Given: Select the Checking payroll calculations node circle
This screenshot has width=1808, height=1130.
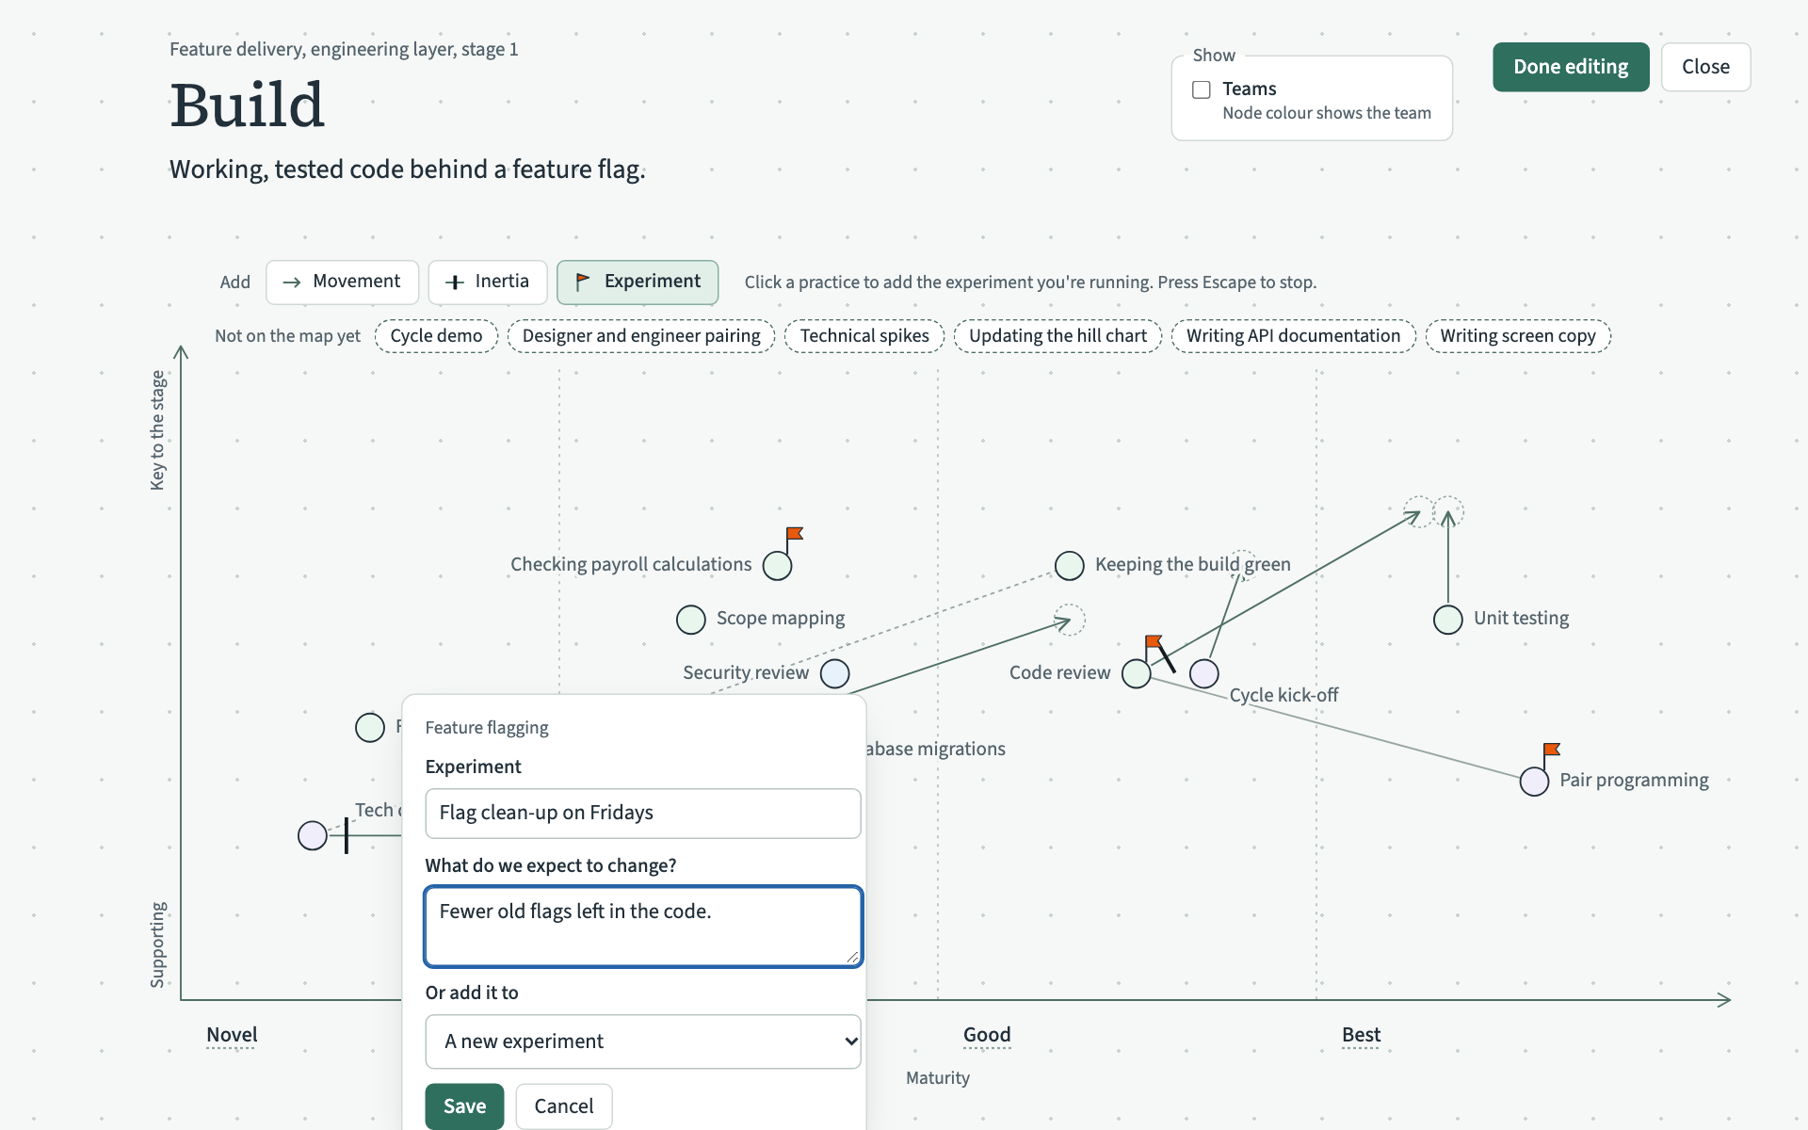Looking at the screenshot, I should click(x=777, y=566).
